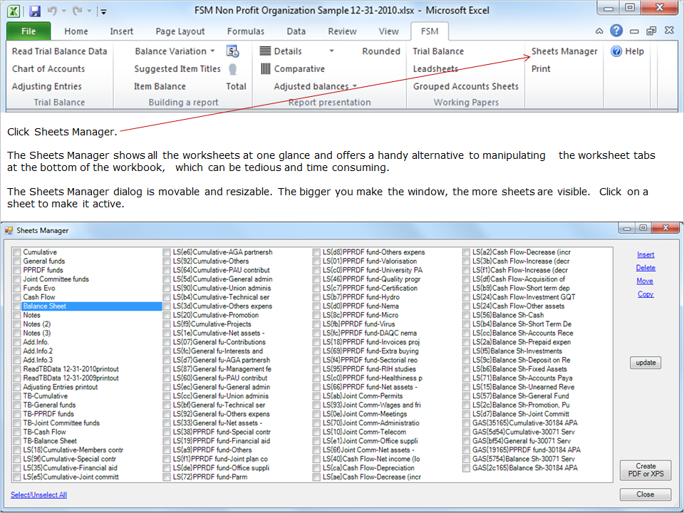Open Customize Quick Access Toolbar dropdown

(104, 12)
